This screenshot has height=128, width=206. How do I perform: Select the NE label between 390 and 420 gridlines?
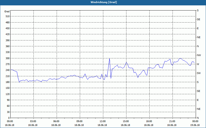[x=199, y=37]
